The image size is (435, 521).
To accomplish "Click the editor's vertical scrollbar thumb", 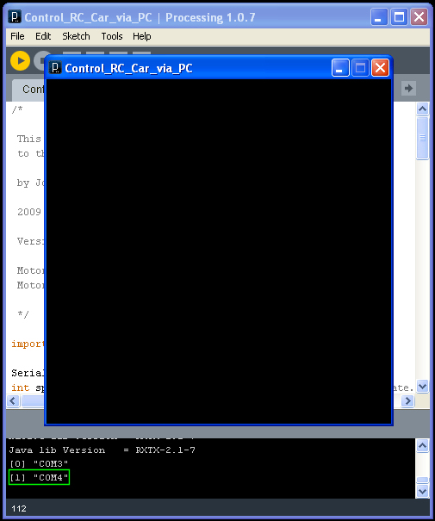I will click(x=422, y=138).
